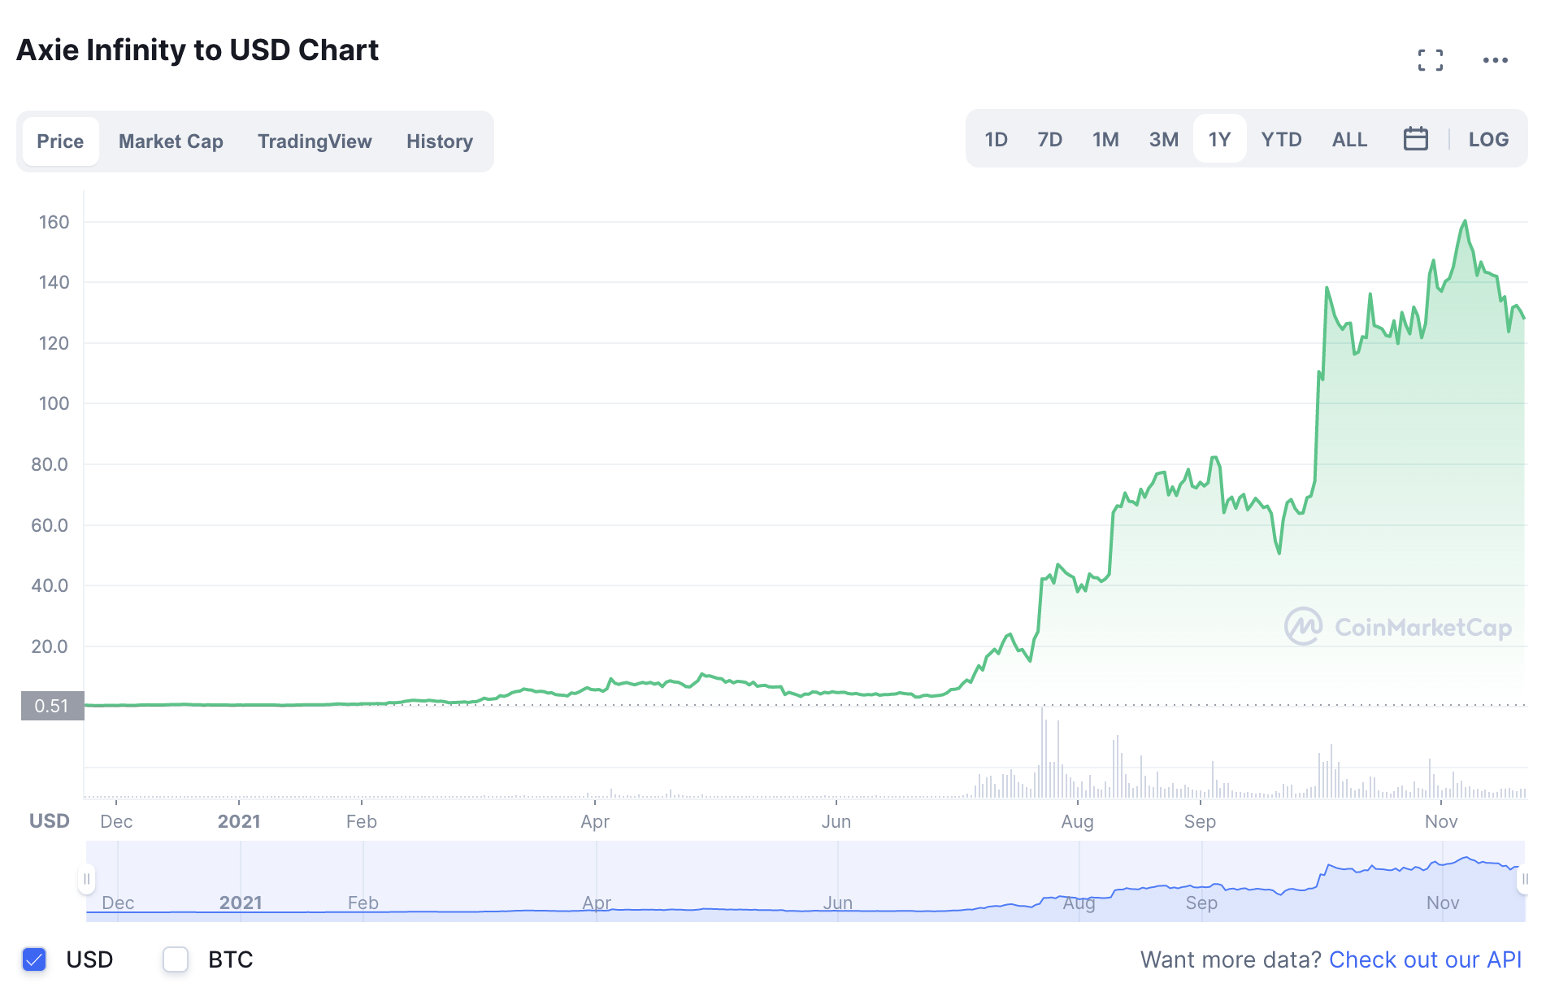Toggle LOG scale on the chart
Image resolution: width=1546 pixels, height=1005 pixels.
coord(1488,139)
